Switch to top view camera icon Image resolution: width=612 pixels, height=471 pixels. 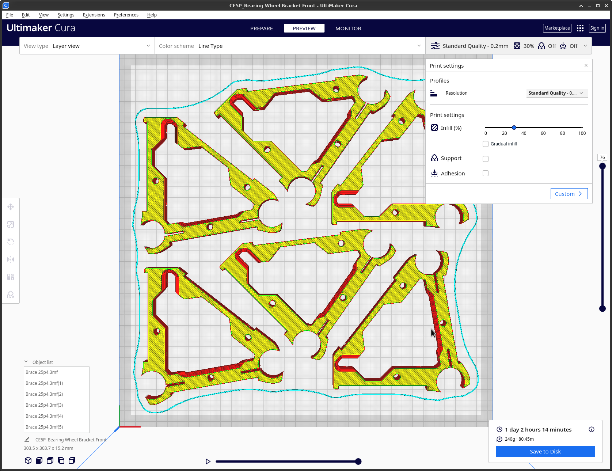pos(50,460)
